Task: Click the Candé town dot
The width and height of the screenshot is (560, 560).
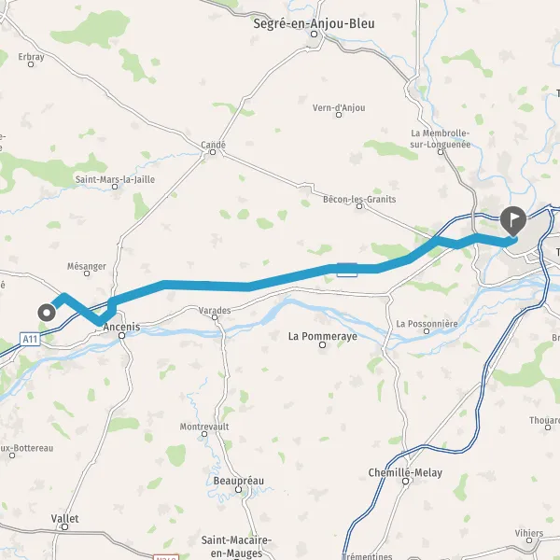Action: point(213,152)
